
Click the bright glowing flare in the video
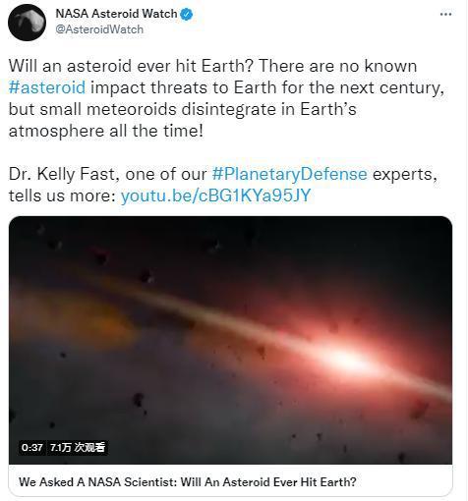tap(344, 356)
